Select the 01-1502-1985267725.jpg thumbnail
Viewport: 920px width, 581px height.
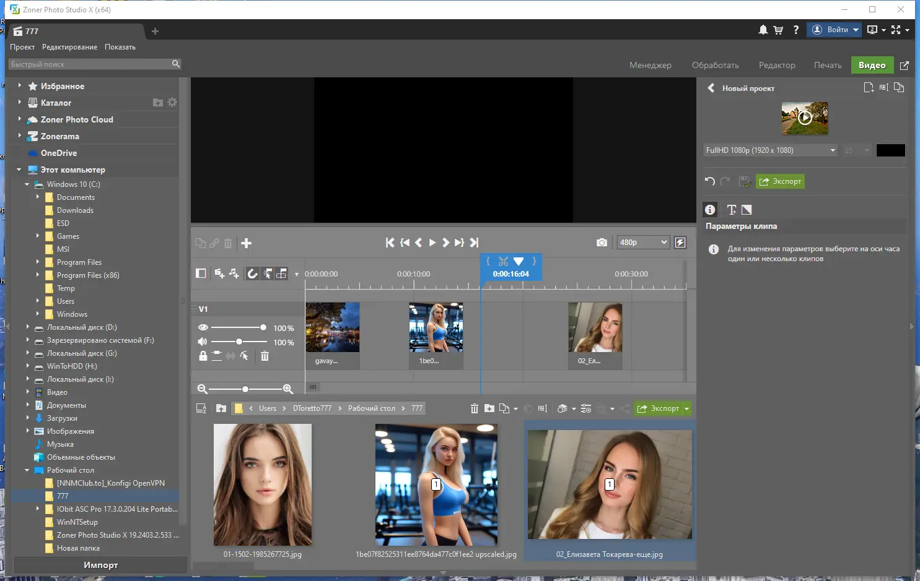click(x=263, y=484)
